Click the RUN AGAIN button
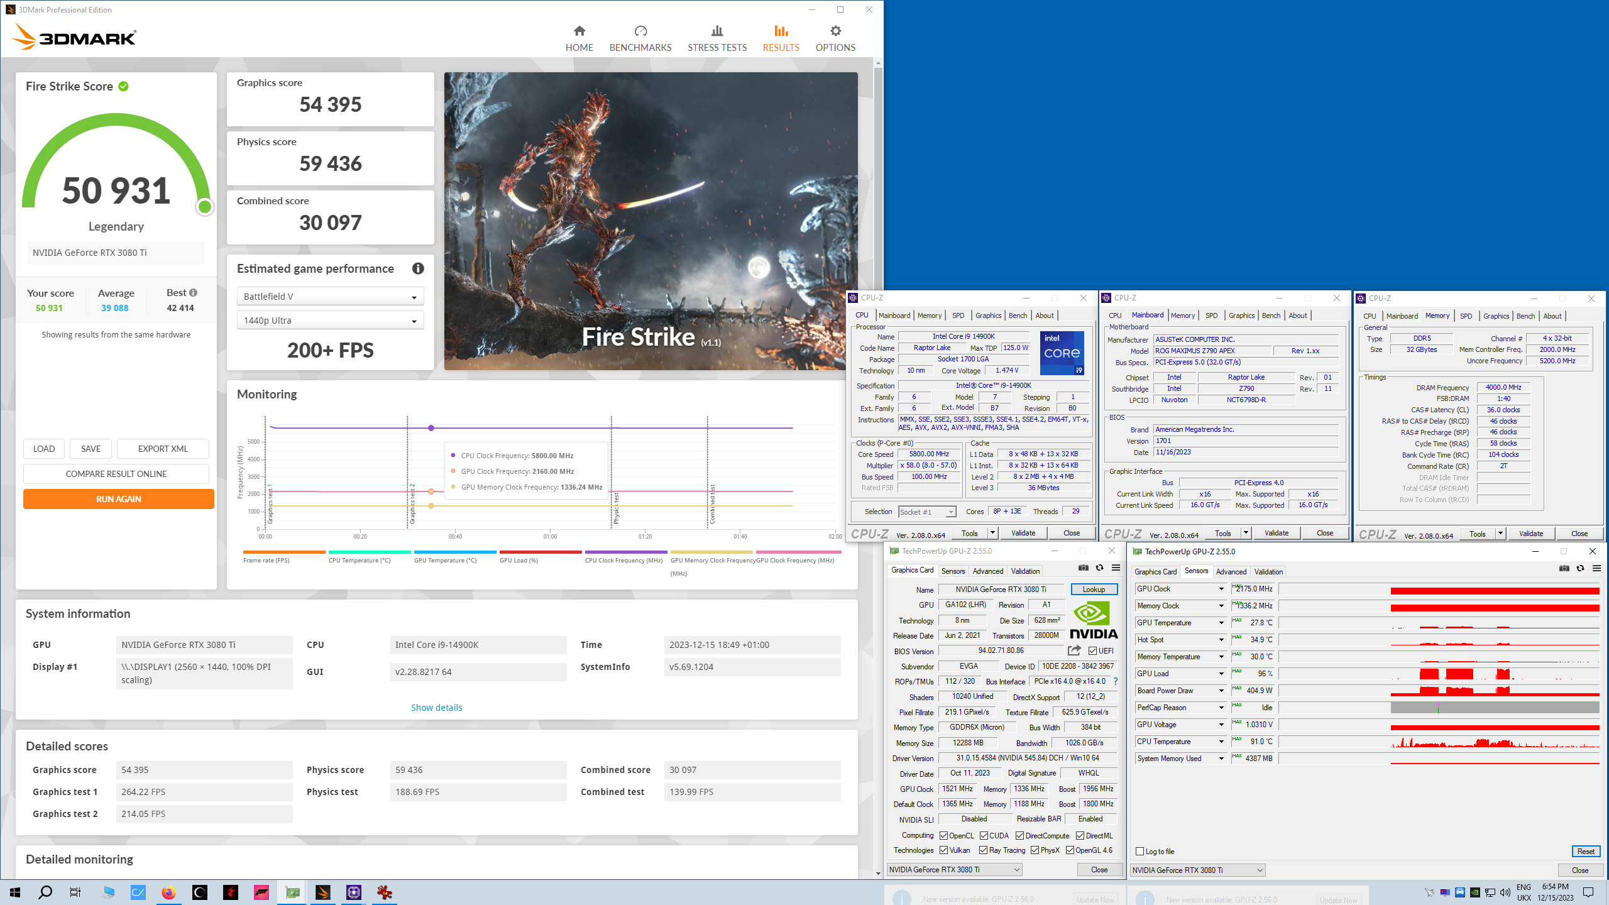1609x905 pixels. pos(119,499)
